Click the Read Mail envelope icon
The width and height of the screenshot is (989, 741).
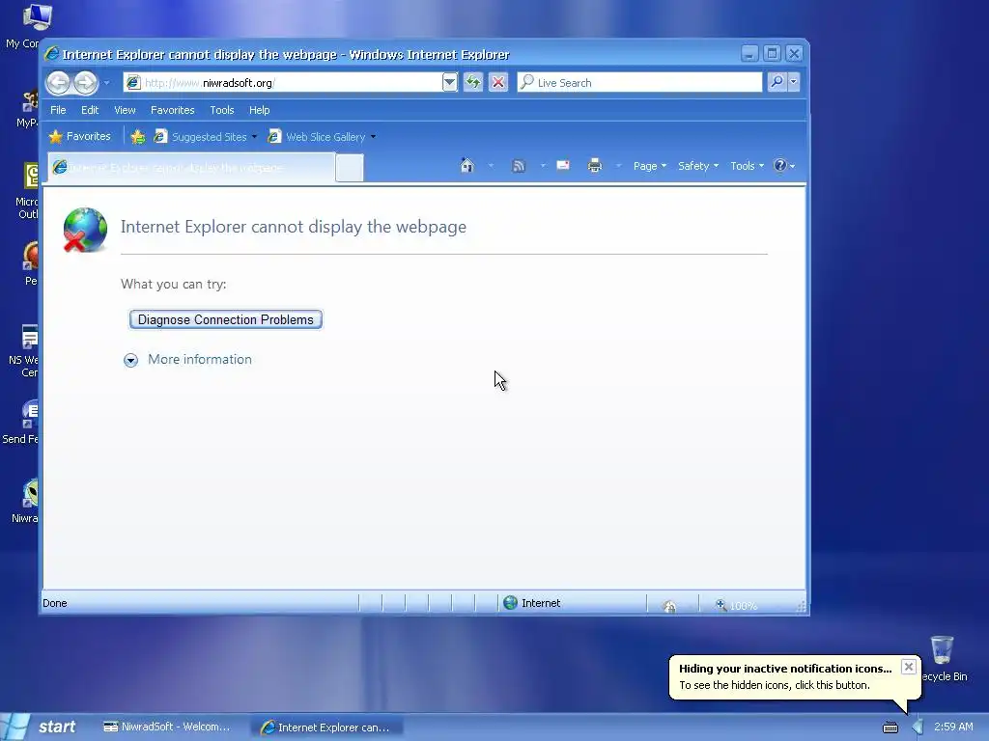pyautogui.click(x=563, y=166)
